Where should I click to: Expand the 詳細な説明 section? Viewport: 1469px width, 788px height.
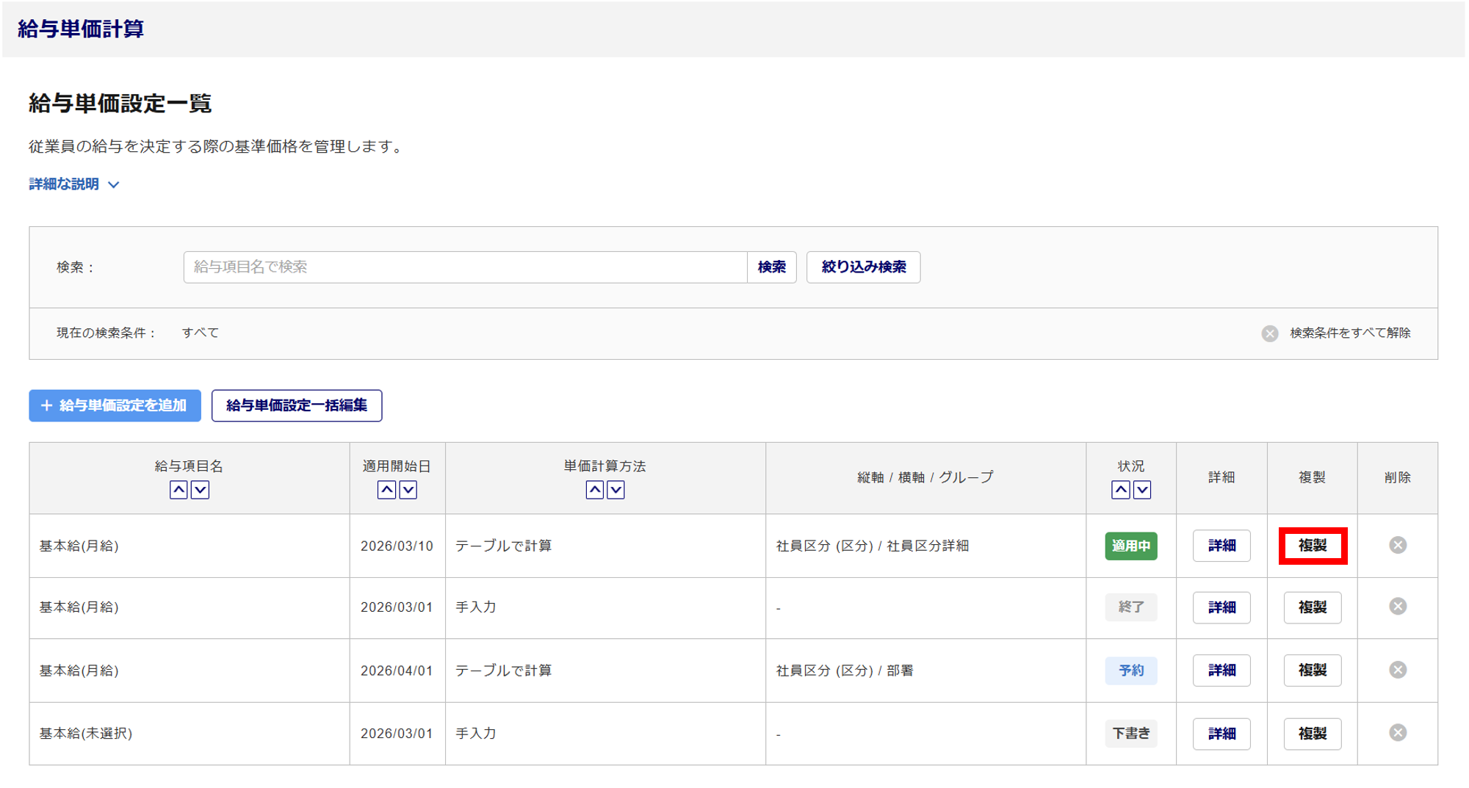[73, 184]
